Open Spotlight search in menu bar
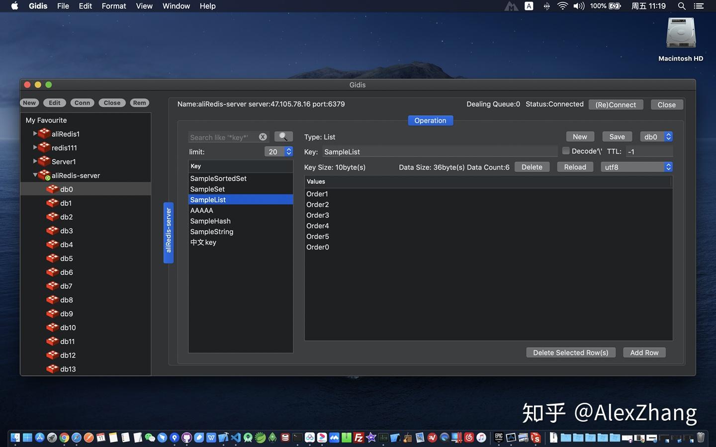This screenshot has width=716, height=447. pos(682,6)
